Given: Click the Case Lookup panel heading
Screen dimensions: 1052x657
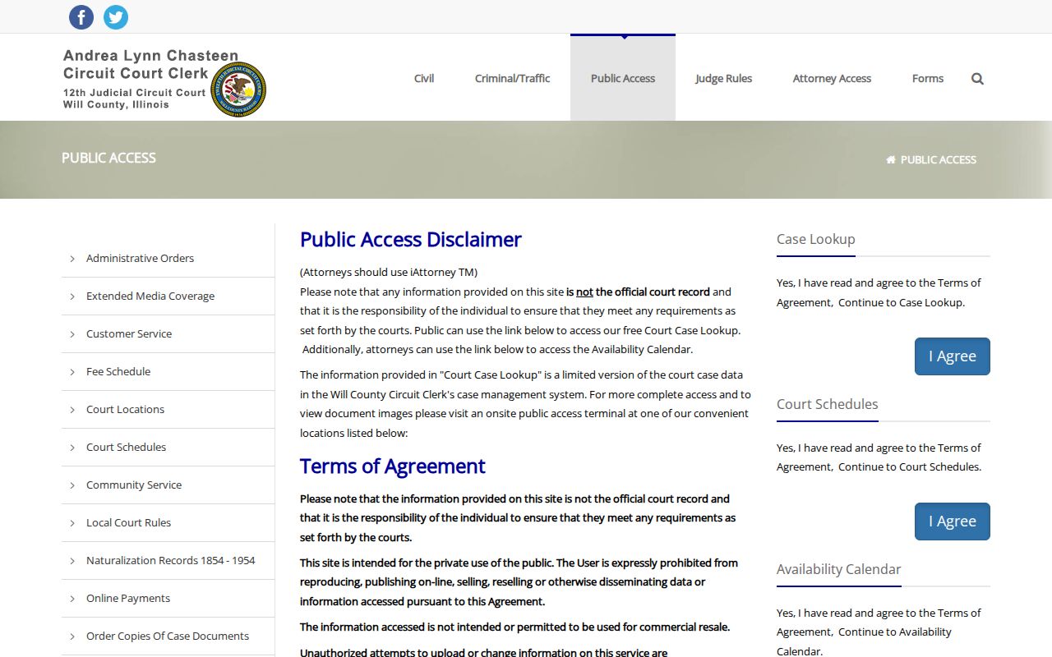Looking at the screenshot, I should [816, 239].
